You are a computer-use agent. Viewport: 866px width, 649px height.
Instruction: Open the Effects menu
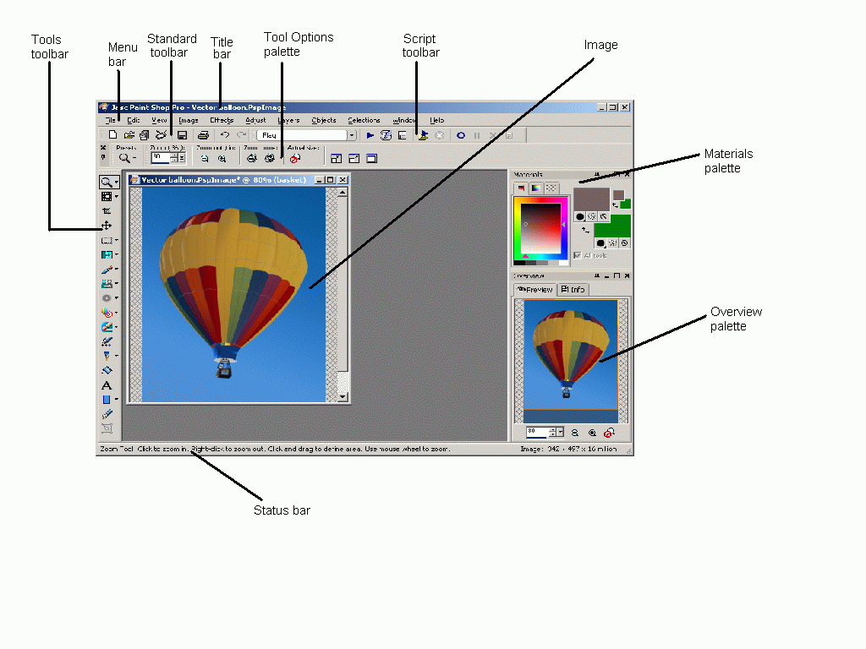(x=222, y=121)
